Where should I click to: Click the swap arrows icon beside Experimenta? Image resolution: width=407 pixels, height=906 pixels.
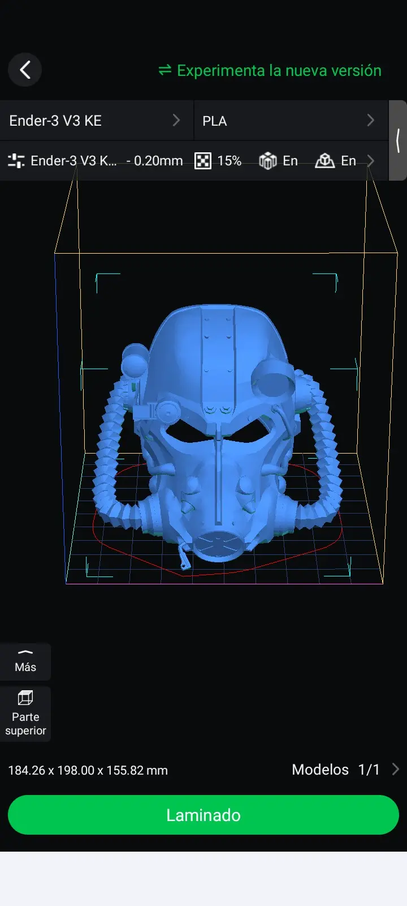point(164,70)
